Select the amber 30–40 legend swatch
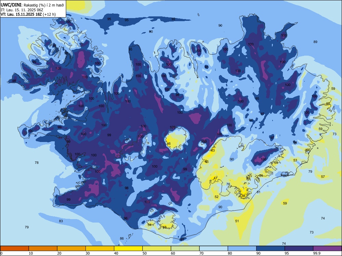Screen dimensions: 342x256 tap(100, 248)
